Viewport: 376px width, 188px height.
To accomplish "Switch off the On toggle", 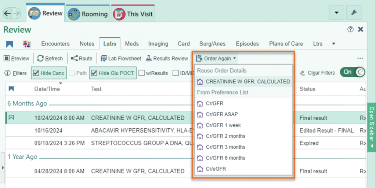I will 352,72.
